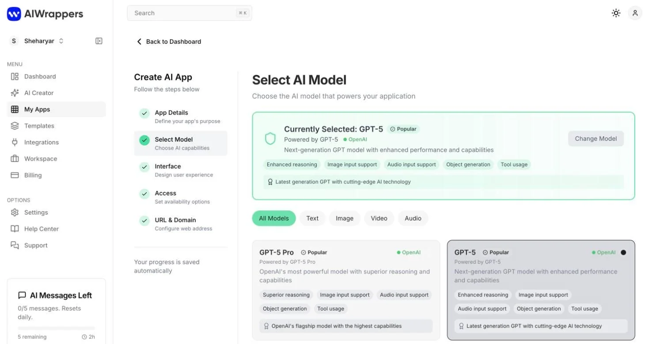
Task: Click the AI messages usage progress bar
Action: pos(56,328)
